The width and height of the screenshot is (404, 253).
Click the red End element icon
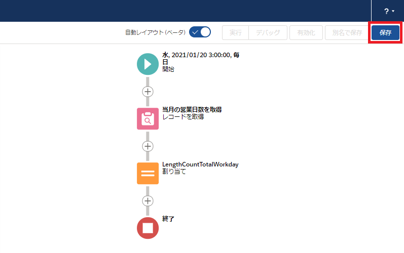(x=148, y=228)
